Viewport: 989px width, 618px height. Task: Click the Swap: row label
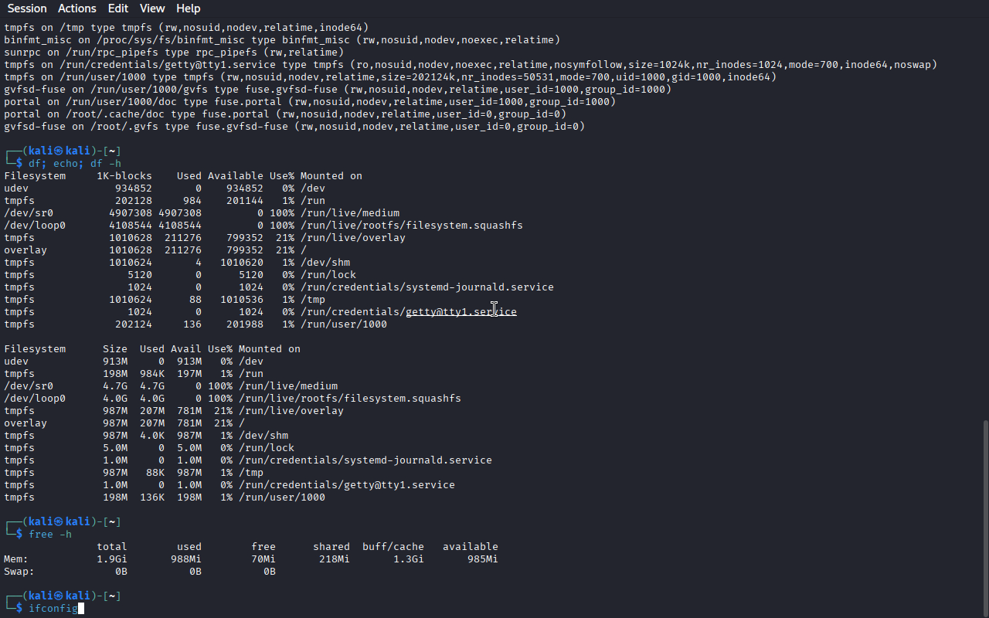(x=19, y=572)
